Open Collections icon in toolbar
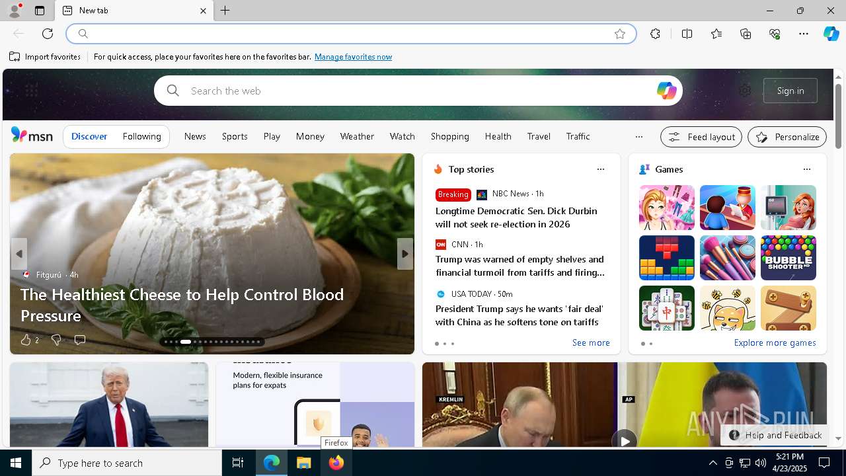The image size is (846, 476). (746, 34)
